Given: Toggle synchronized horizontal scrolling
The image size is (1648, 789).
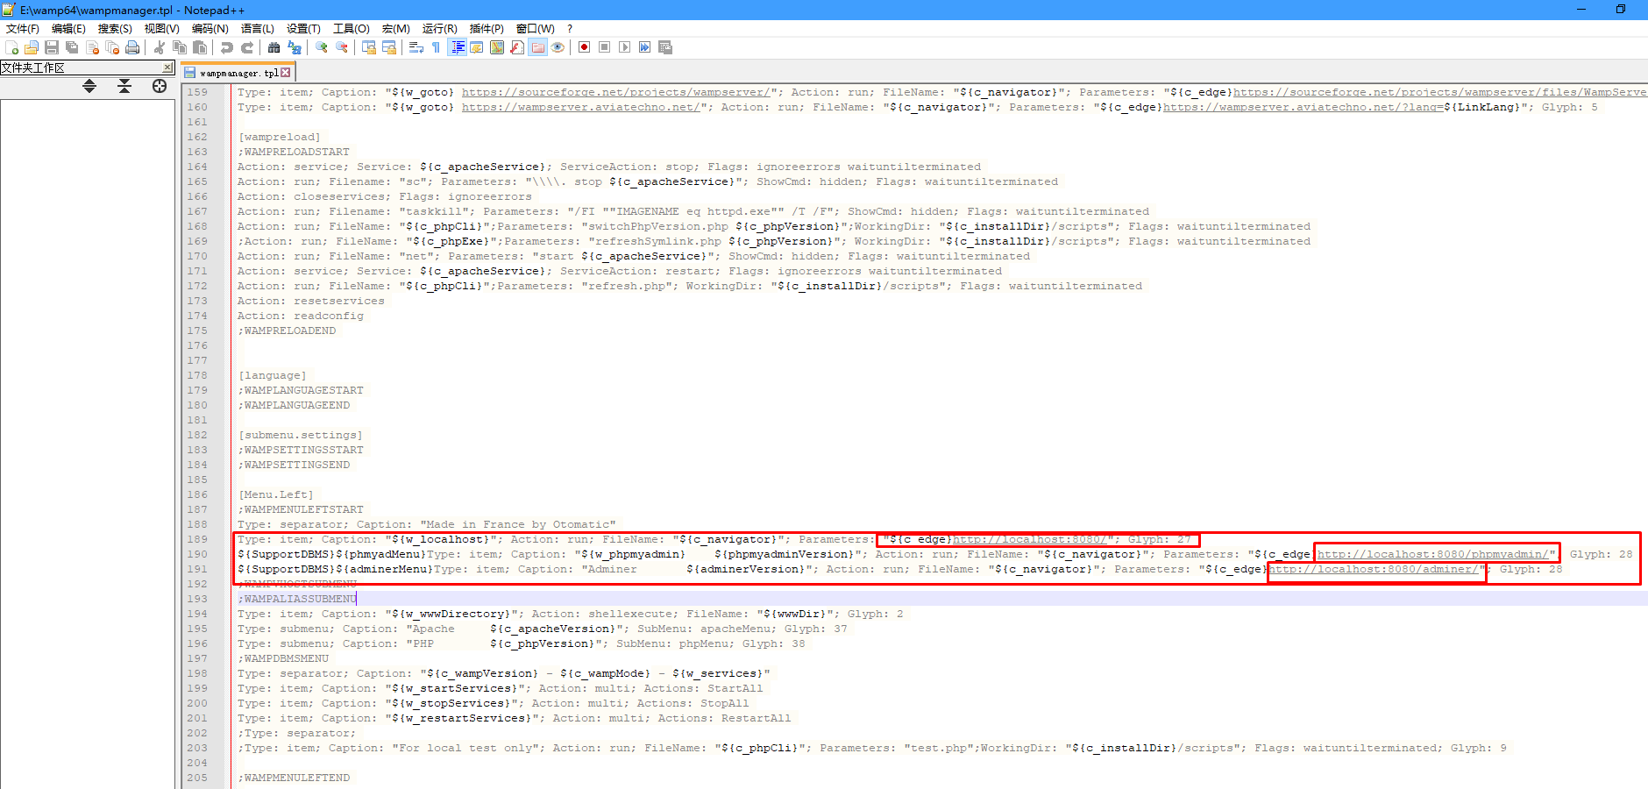Looking at the screenshot, I should coord(389,47).
